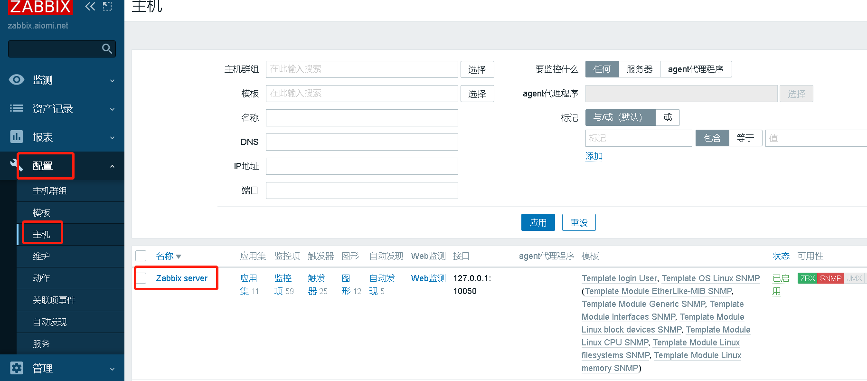Click the 资产记录 list icon
The width and height of the screenshot is (867, 381).
point(17,108)
